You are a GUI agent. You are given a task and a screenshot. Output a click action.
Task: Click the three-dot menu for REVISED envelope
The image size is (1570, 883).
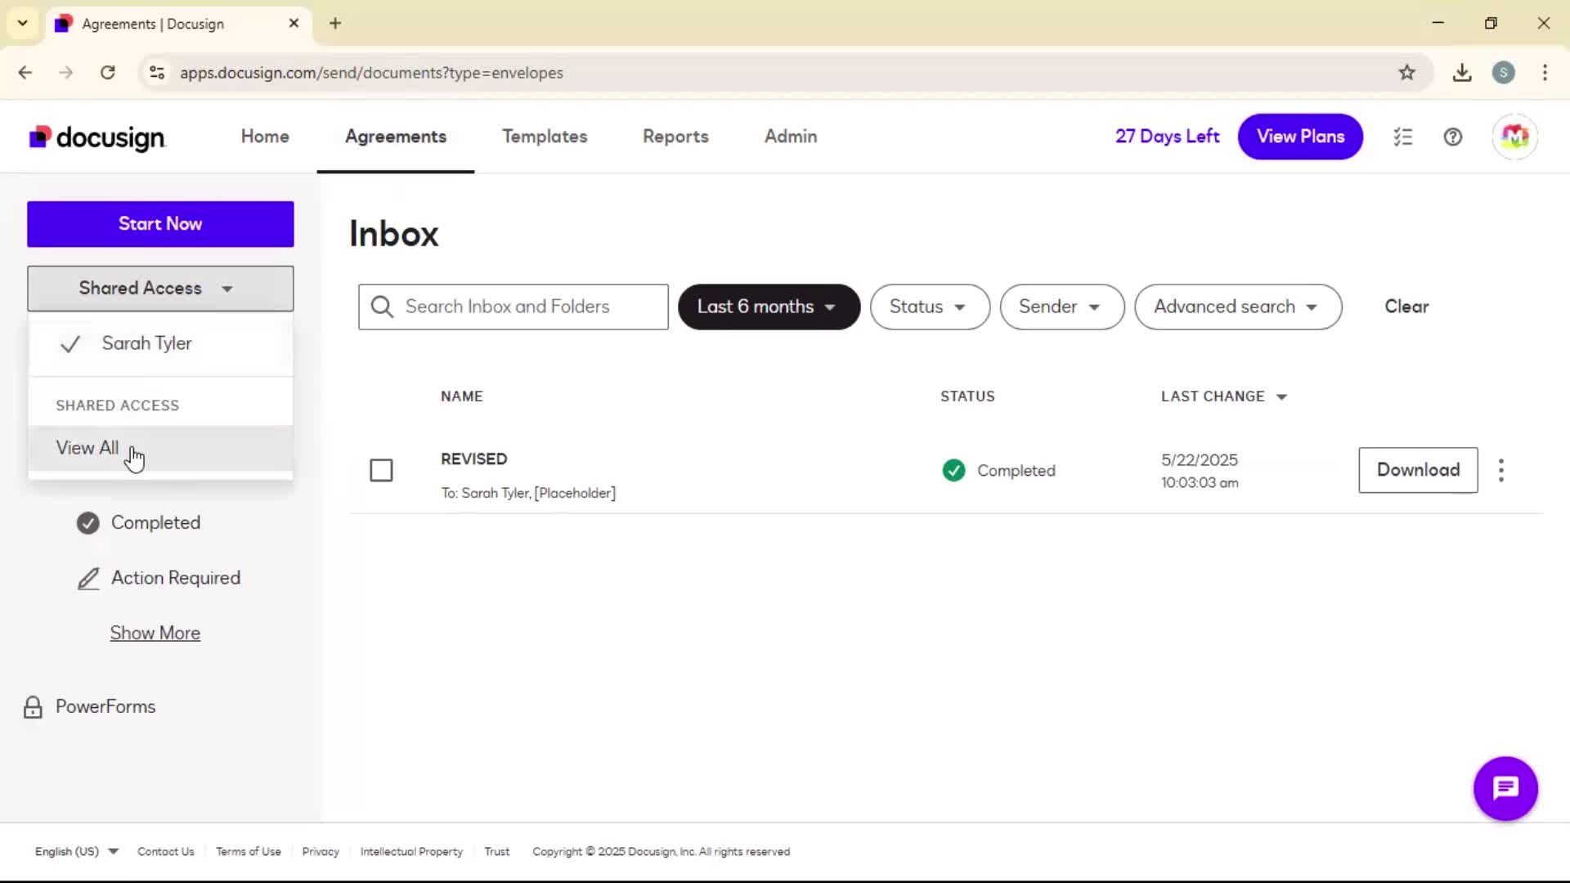coord(1500,470)
